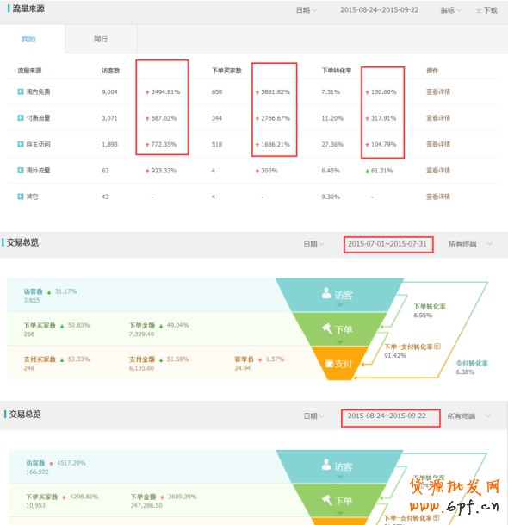Image resolution: width=508 pixels, height=525 pixels.
Task: Expand the 淘外流量 row icon
Action: (21, 171)
